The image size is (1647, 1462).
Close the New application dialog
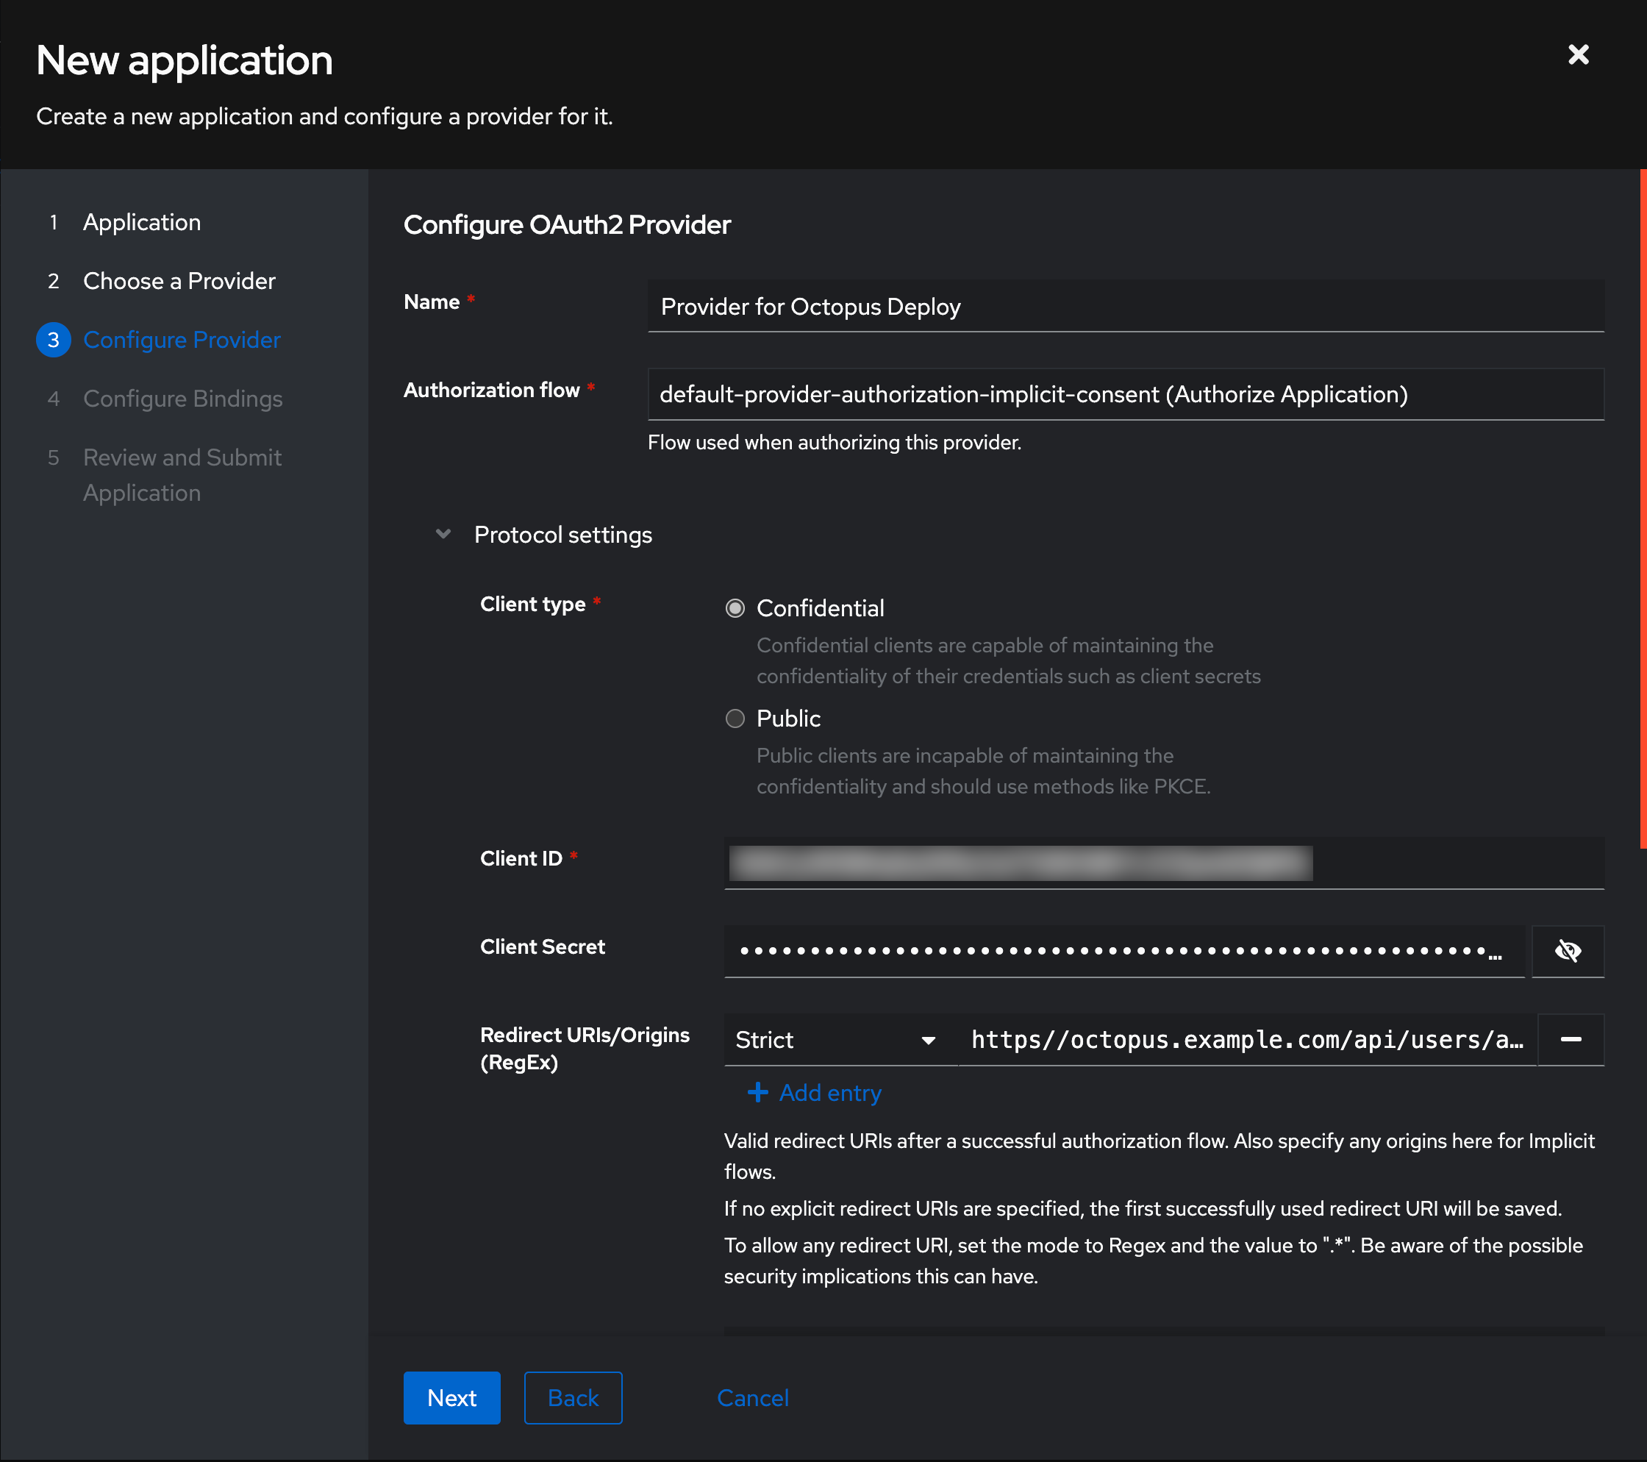pos(1578,55)
